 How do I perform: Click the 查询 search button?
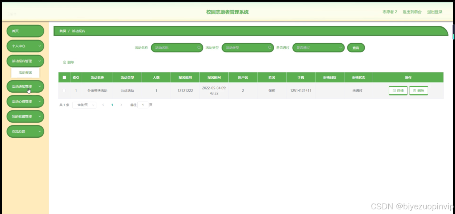click(356, 48)
